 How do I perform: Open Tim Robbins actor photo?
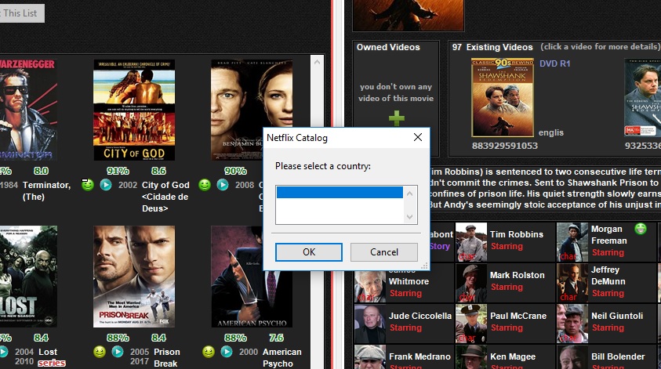click(471, 242)
